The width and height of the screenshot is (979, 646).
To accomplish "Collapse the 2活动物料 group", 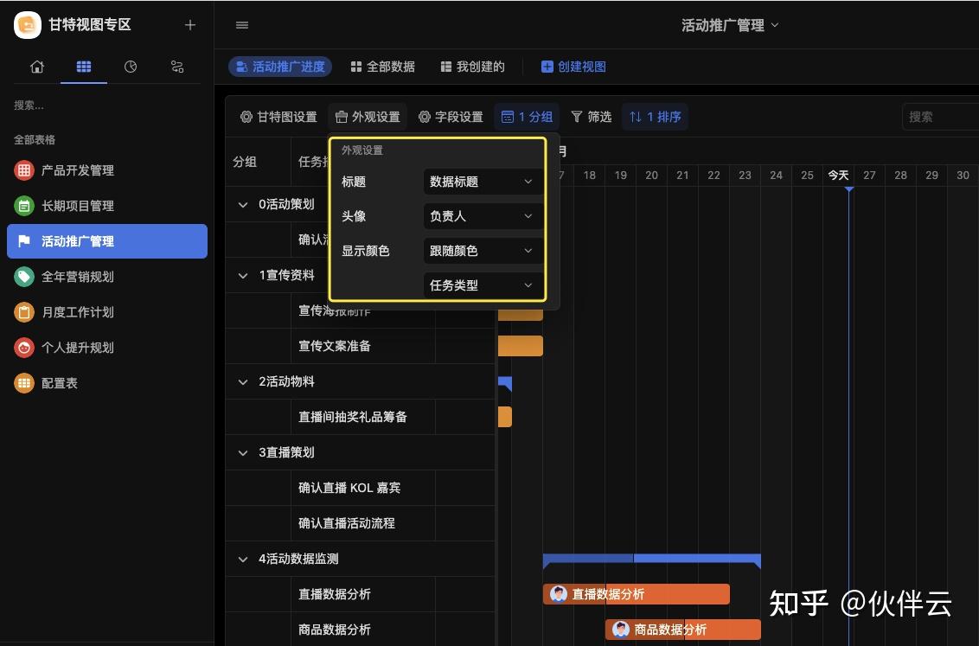I will [x=243, y=382].
